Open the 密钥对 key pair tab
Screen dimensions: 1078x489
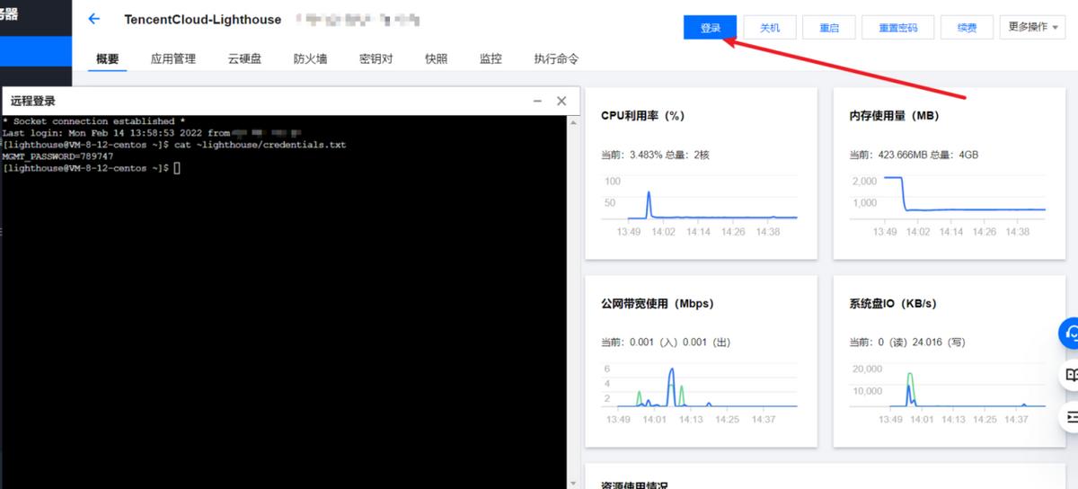376,58
